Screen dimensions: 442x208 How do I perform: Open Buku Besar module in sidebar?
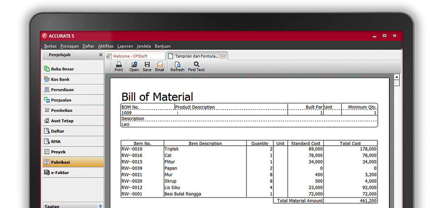tap(62, 69)
